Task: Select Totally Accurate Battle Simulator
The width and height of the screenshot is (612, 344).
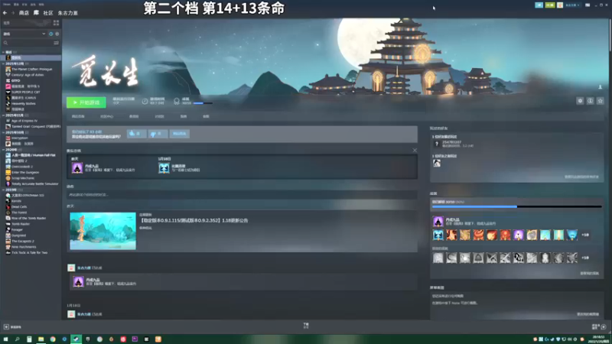Action: (33, 183)
